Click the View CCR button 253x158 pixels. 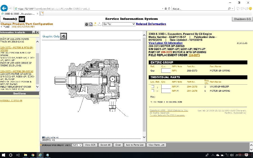tap(90, 145)
